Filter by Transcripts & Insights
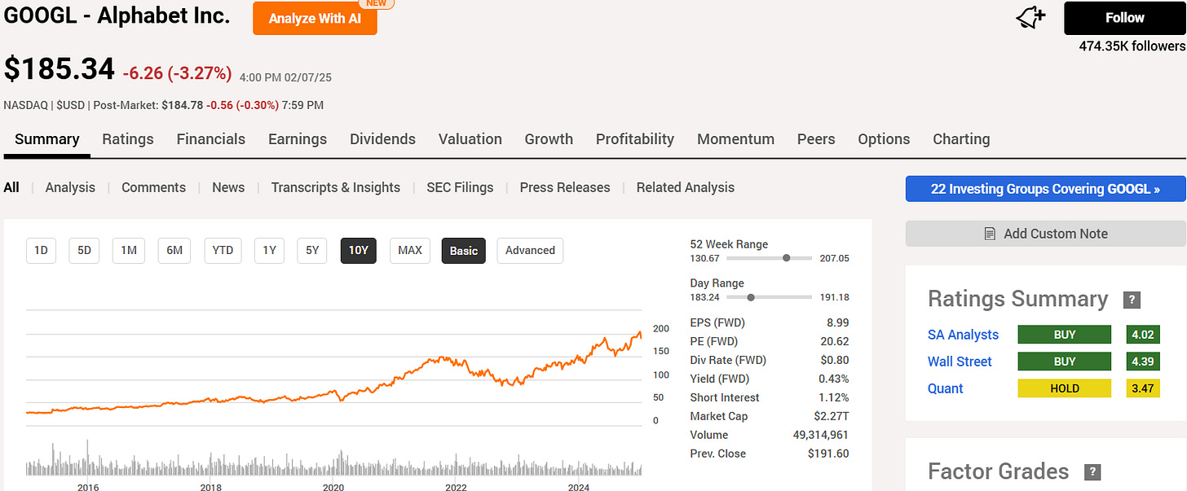 (x=336, y=187)
